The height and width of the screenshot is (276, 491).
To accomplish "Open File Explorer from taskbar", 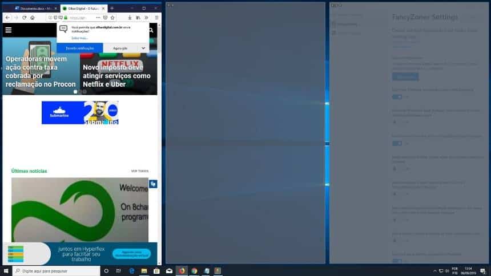I will pos(144,271).
